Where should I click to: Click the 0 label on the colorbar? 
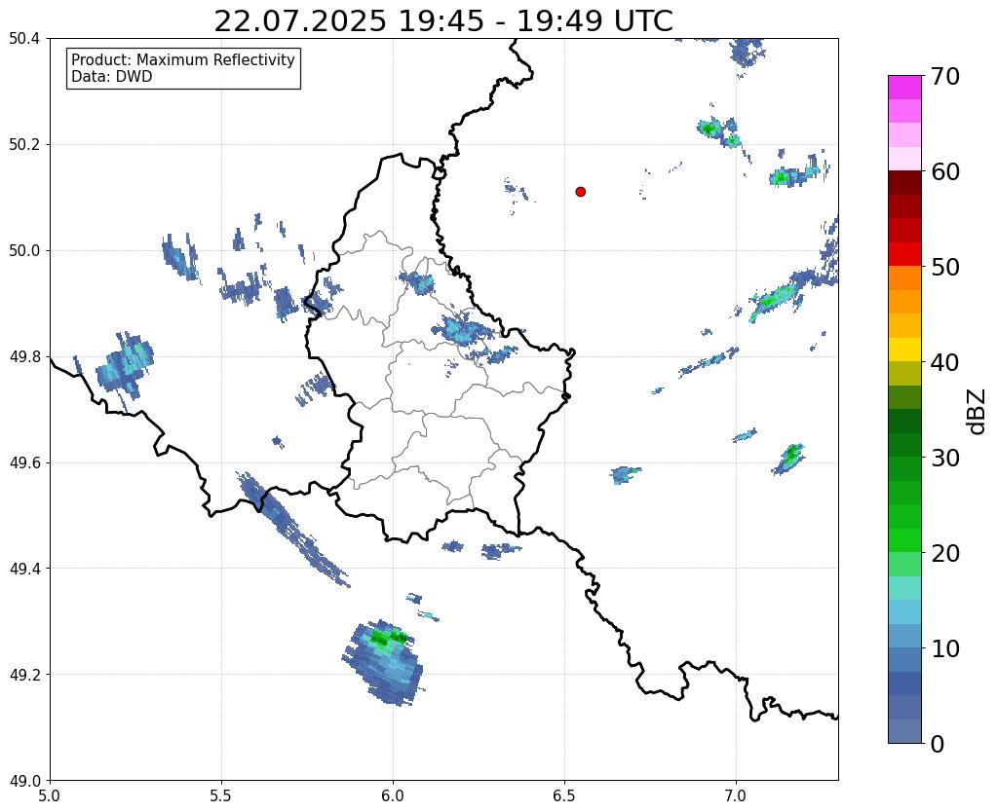(x=938, y=744)
